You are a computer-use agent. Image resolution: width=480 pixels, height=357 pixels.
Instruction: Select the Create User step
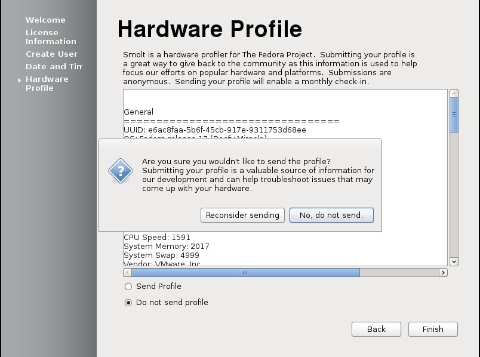pyautogui.click(x=51, y=54)
